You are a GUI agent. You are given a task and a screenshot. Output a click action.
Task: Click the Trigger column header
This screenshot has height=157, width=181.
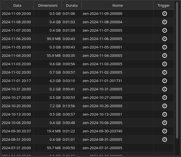[x=164, y=5]
